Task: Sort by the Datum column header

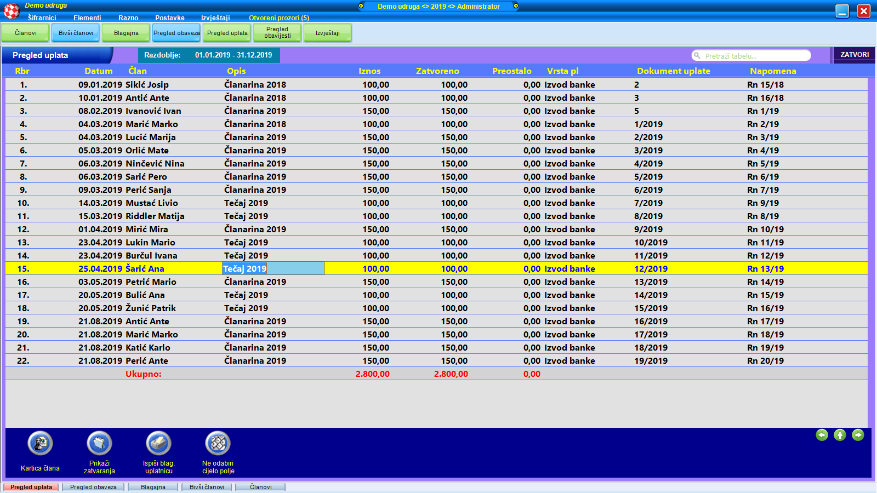Action: tap(99, 71)
